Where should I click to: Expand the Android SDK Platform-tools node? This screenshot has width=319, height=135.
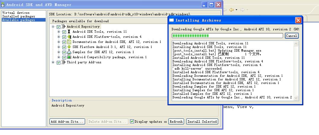pyautogui.click(x=59, y=37)
